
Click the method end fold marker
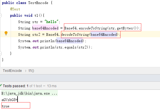point(1,53)
